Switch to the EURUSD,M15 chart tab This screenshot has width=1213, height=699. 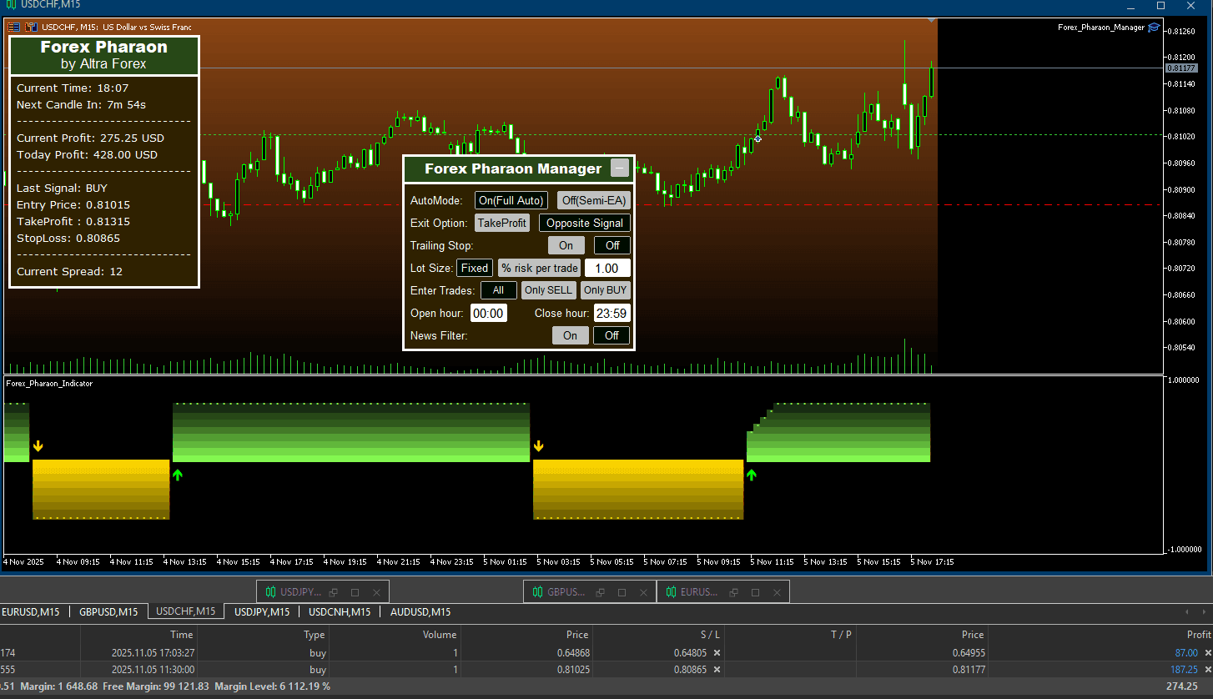(x=31, y=611)
